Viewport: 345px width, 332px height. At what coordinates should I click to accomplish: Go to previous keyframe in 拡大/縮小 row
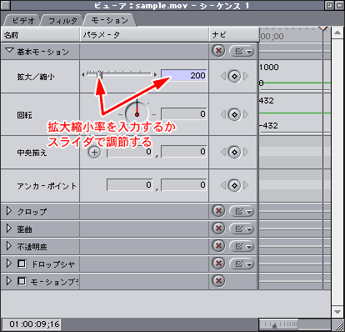223,76
